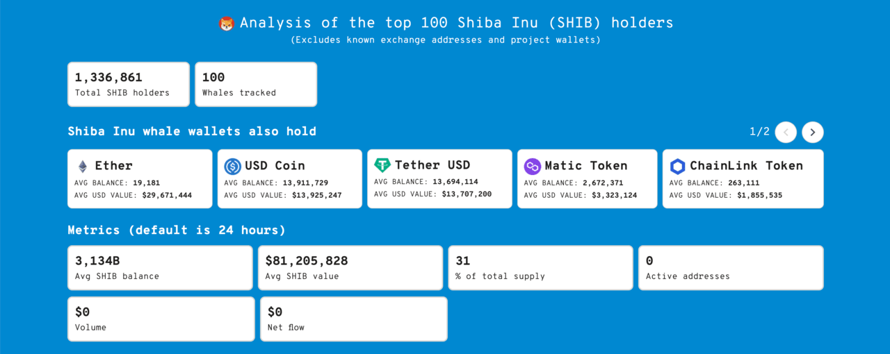Open the Active addresses metric card
This screenshot has width=890, height=354.
tap(731, 268)
